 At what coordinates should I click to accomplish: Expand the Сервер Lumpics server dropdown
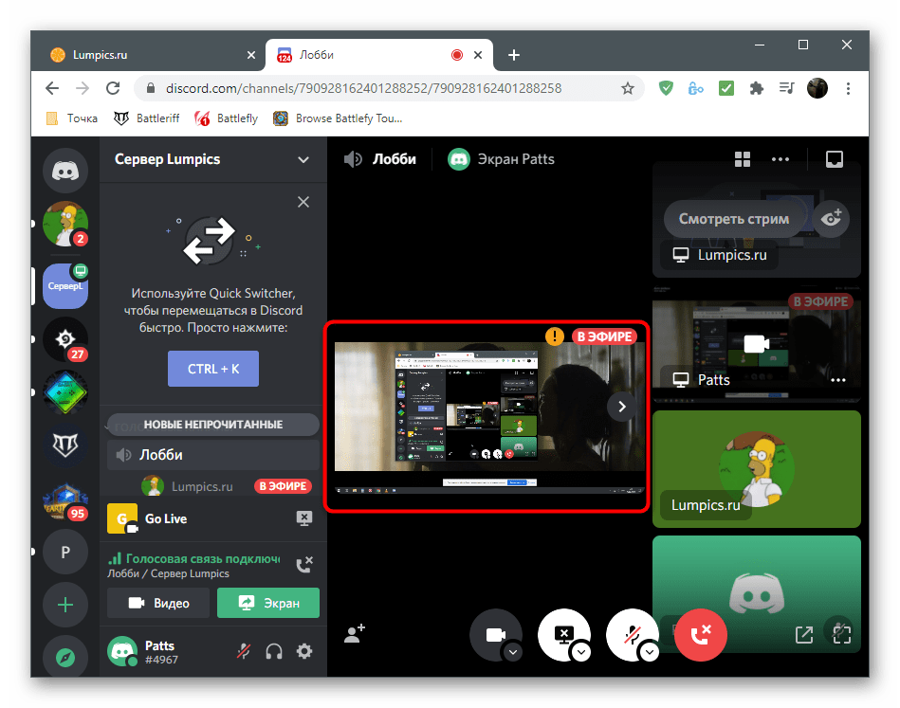pyautogui.click(x=303, y=159)
